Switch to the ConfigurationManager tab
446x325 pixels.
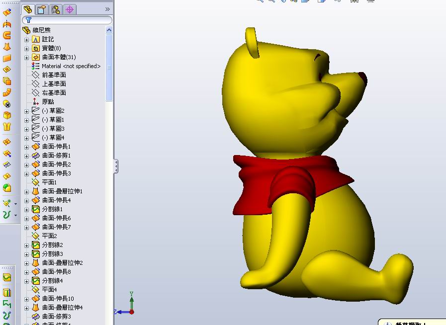pos(56,9)
